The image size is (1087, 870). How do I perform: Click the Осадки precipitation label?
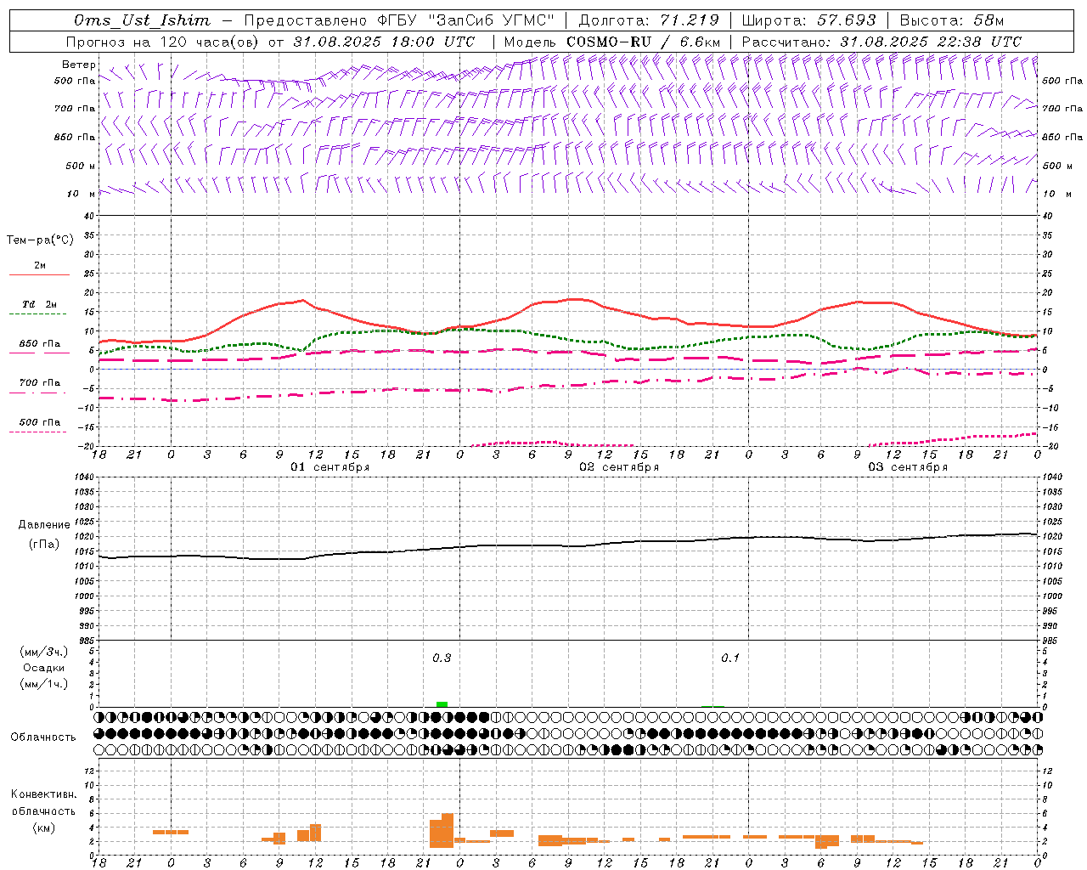[43, 668]
